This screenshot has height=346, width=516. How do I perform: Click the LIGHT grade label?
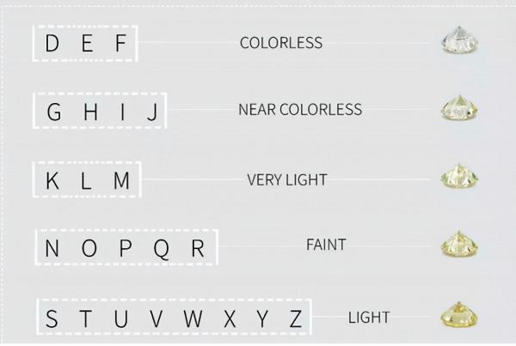tap(369, 318)
